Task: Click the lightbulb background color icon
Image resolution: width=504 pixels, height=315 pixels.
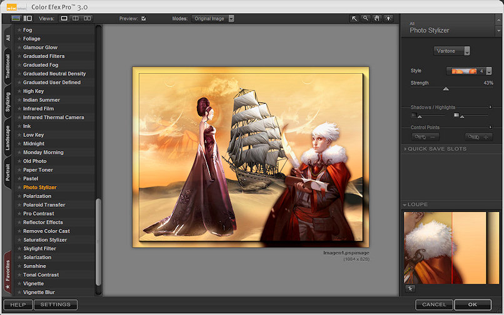Action: click(x=388, y=19)
